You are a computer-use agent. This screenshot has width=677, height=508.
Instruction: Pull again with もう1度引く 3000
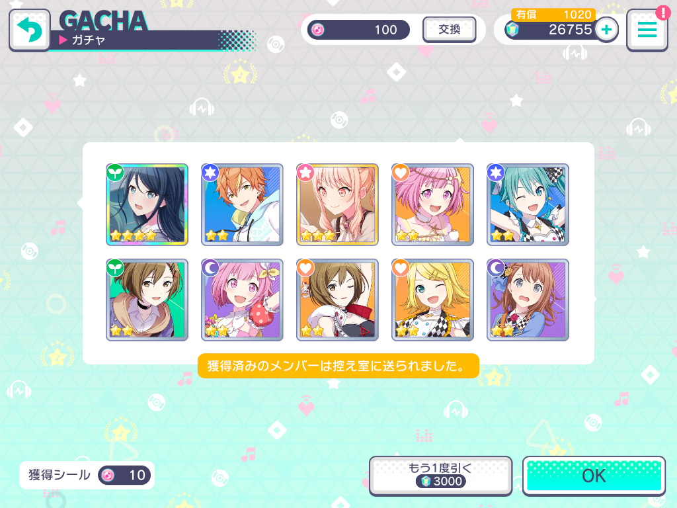440,475
